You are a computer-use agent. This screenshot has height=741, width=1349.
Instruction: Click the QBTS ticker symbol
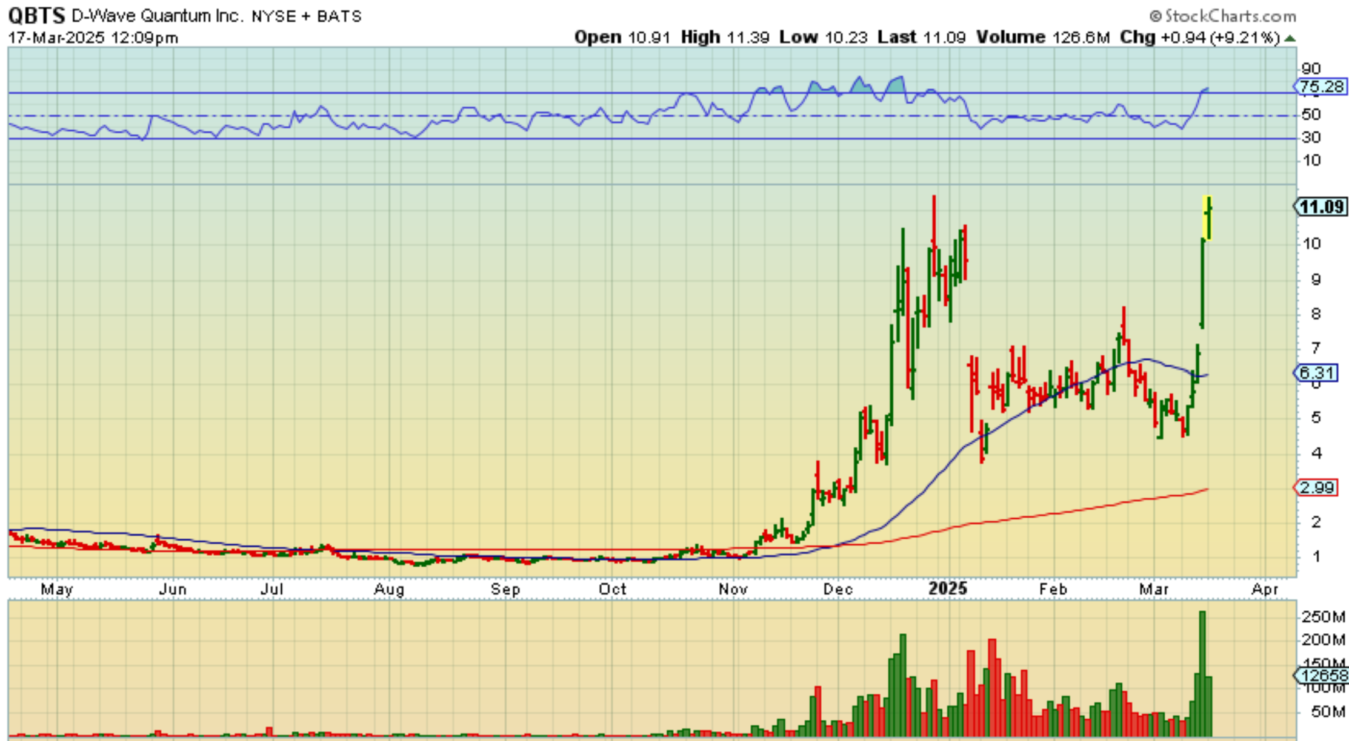[x=36, y=16]
